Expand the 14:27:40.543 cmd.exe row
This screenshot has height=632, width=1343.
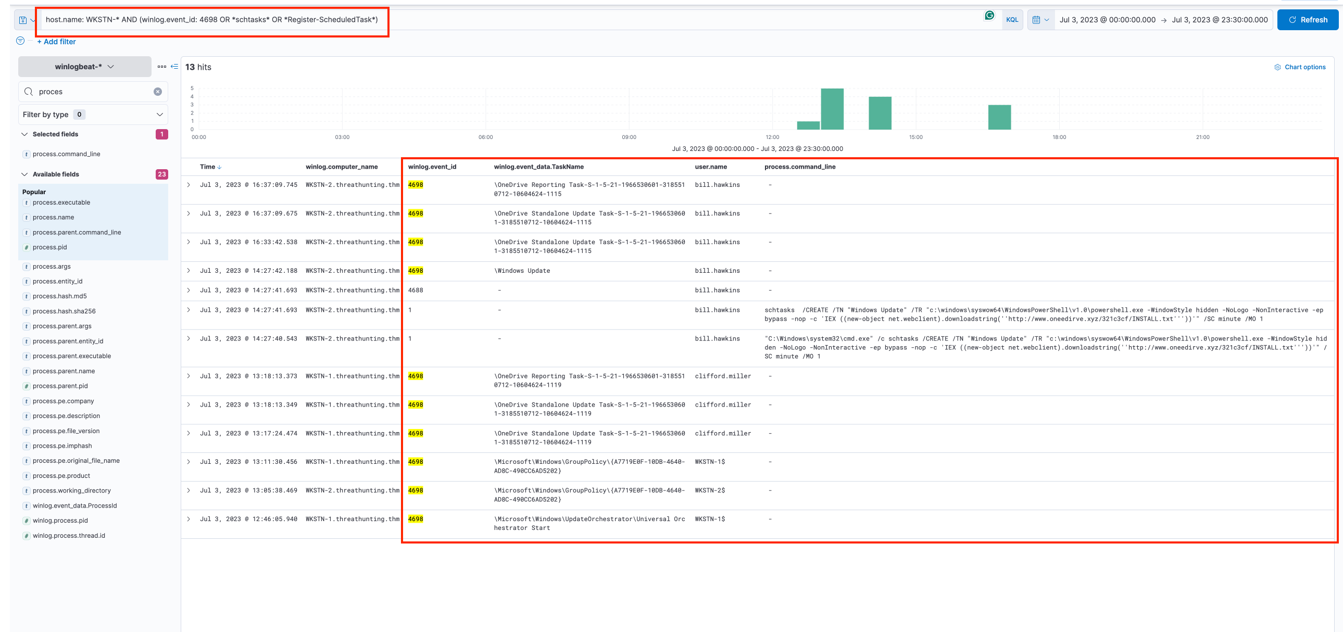(189, 339)
